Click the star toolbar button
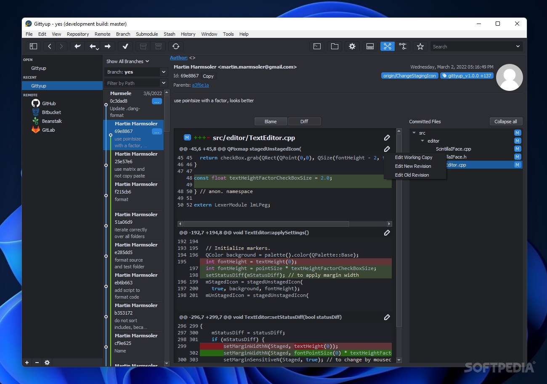The width and height of the screenshot is (547, 384). 420,46
